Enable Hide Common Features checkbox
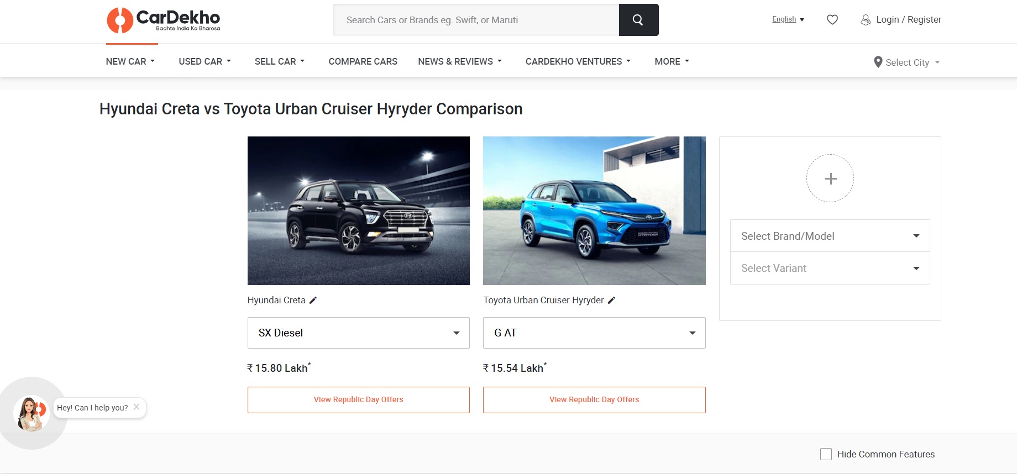The height and width of the screenshot is (474, 1017). click(x=826, y=454)
